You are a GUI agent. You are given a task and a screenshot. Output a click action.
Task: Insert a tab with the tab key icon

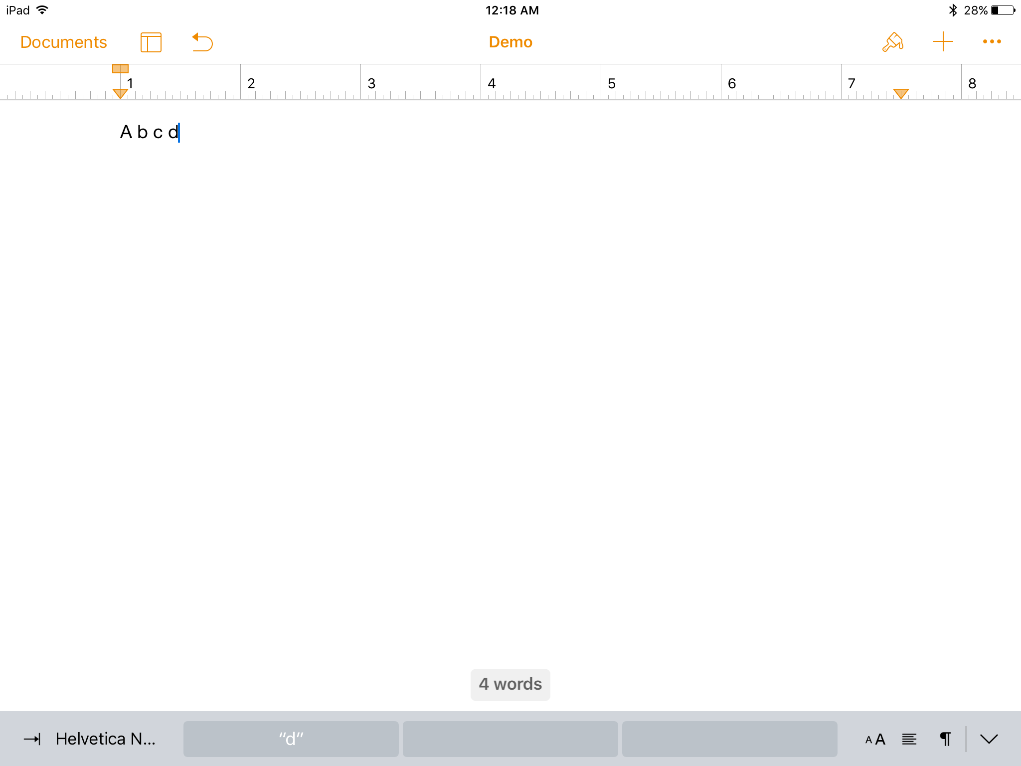32,739
